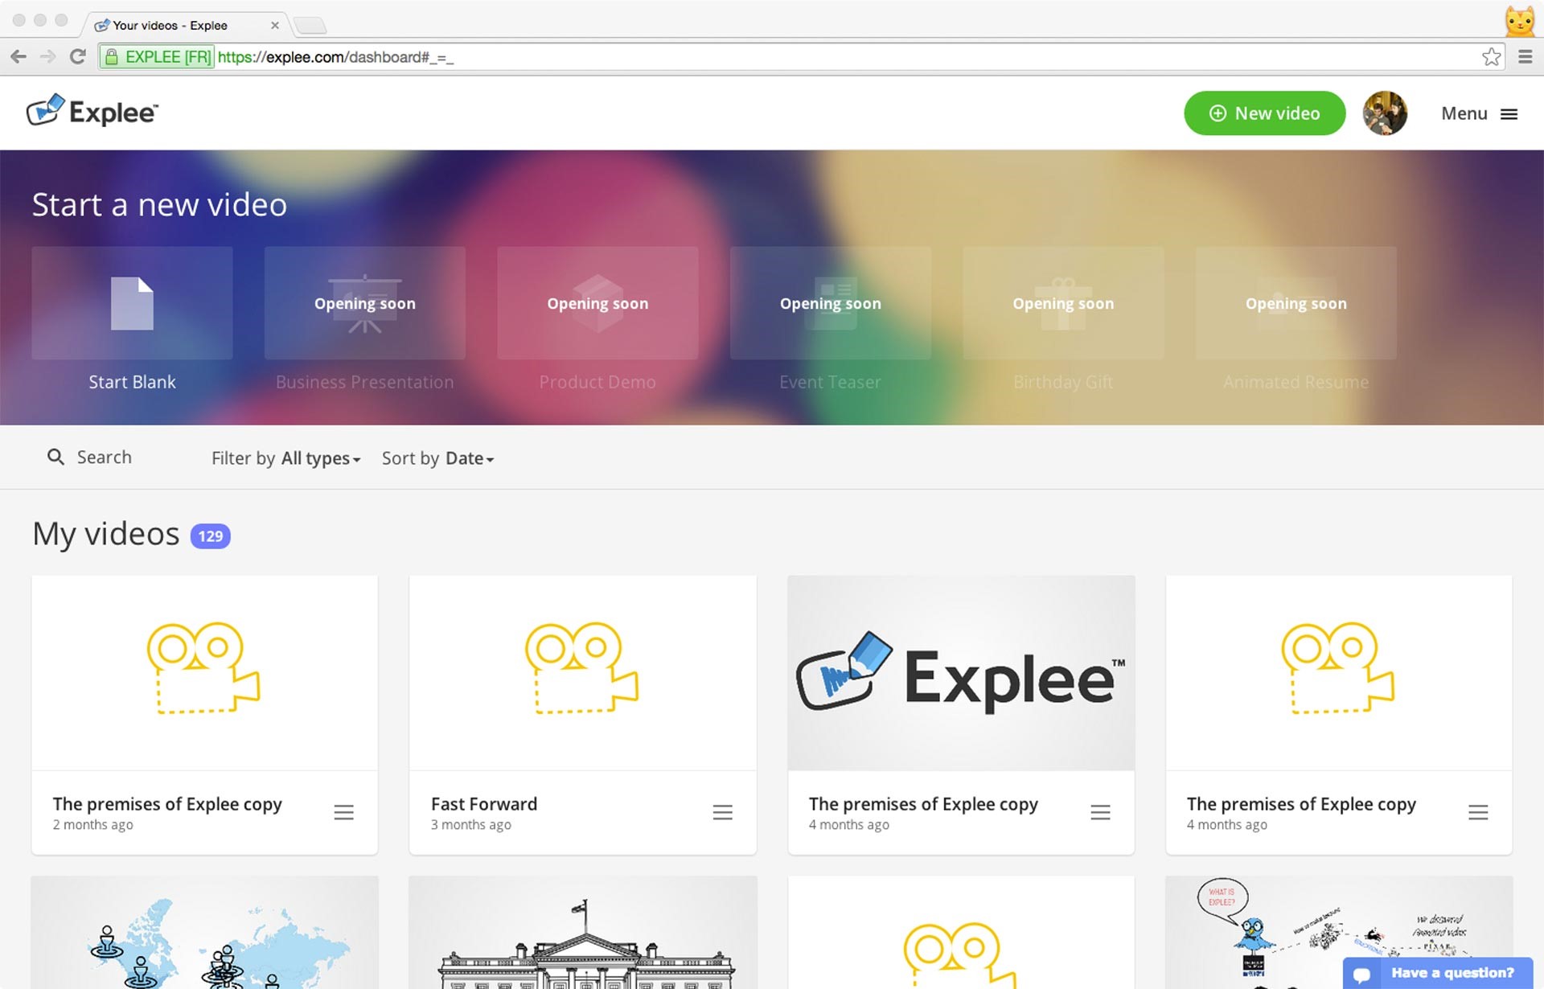
Task: Open the Sort by Date dropdown
Action: (x=469, y=458)
